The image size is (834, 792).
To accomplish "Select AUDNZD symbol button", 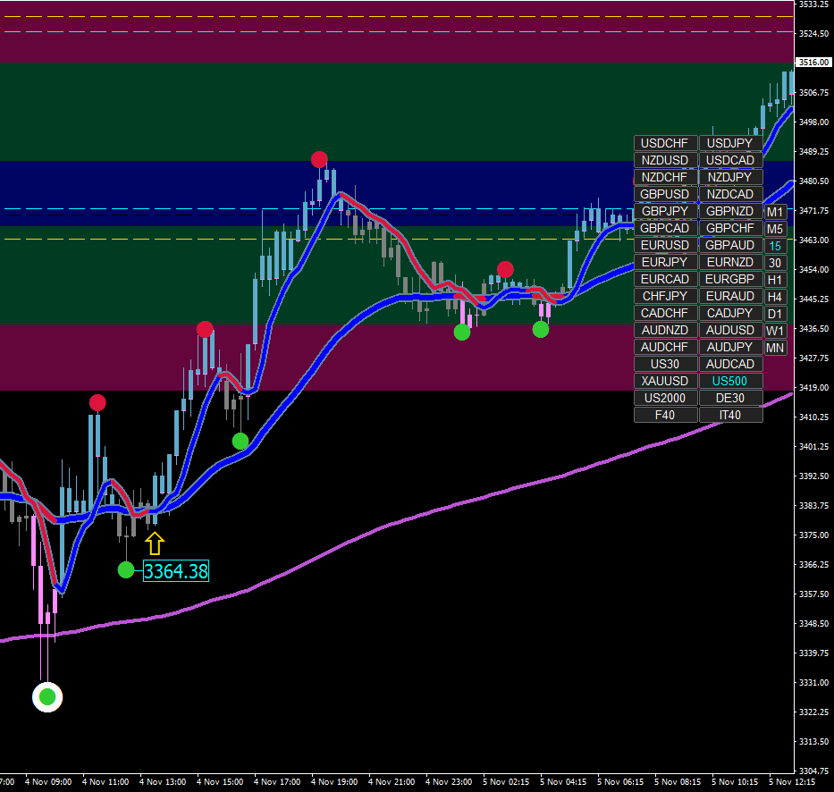I will click(665, 331).
